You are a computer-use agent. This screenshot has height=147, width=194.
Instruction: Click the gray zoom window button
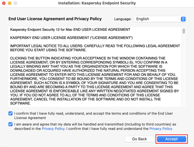pos(15,3)
